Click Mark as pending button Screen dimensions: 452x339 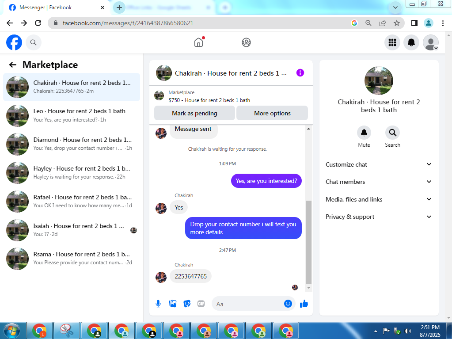pyautogui.click(x=194, y=113)
